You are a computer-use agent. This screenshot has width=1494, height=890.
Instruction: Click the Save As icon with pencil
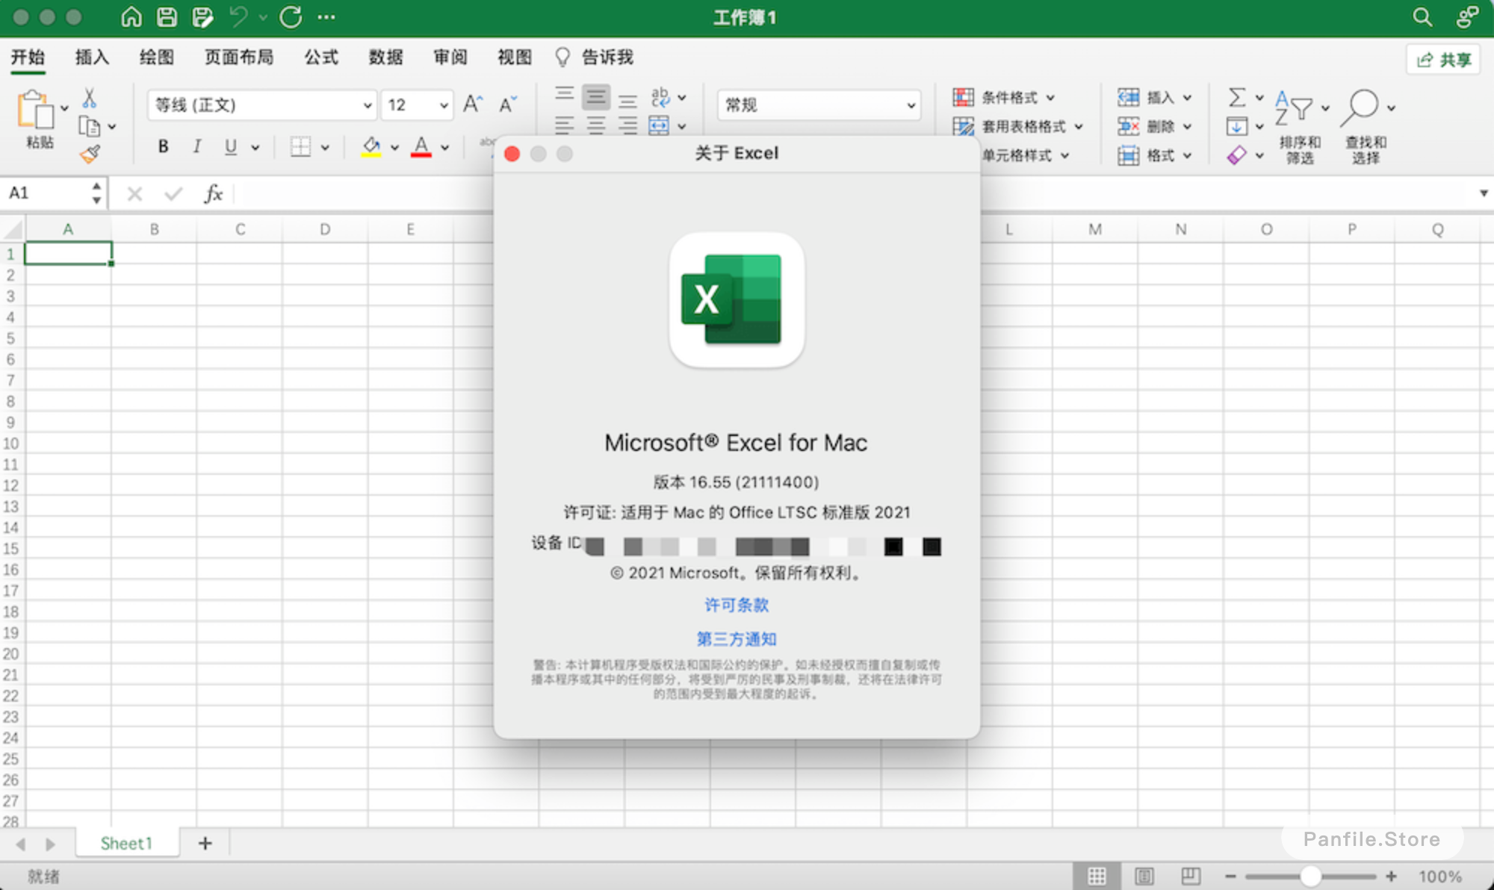(x=202, y=16)
